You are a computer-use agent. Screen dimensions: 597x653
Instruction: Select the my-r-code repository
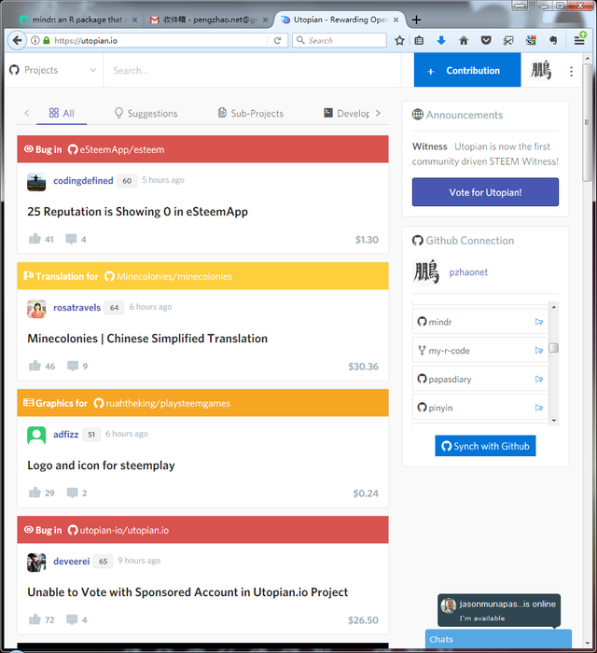(x=480, y=350)
